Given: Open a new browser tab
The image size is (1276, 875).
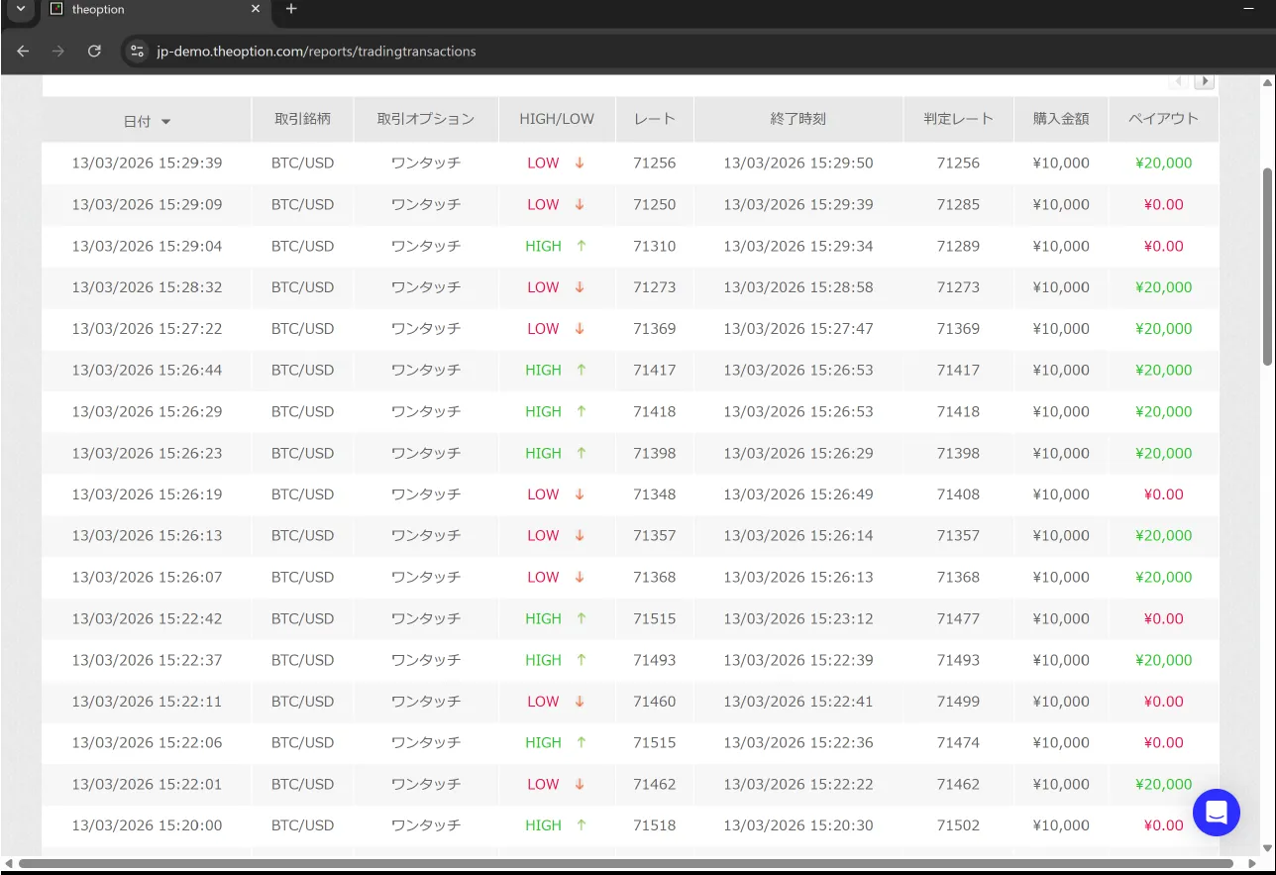Looking at the screenshot, I should click(291, 9).
